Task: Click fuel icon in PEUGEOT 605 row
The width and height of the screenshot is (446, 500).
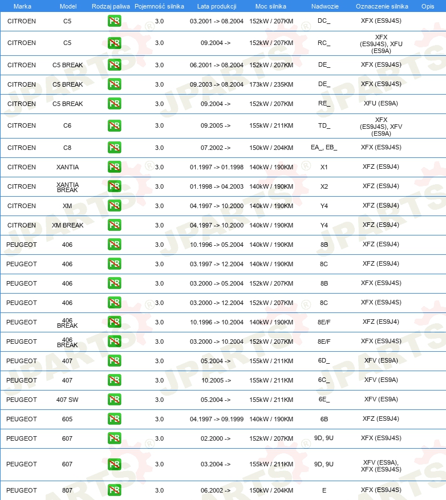Action: pyautogui.click(x=114, y=419)
